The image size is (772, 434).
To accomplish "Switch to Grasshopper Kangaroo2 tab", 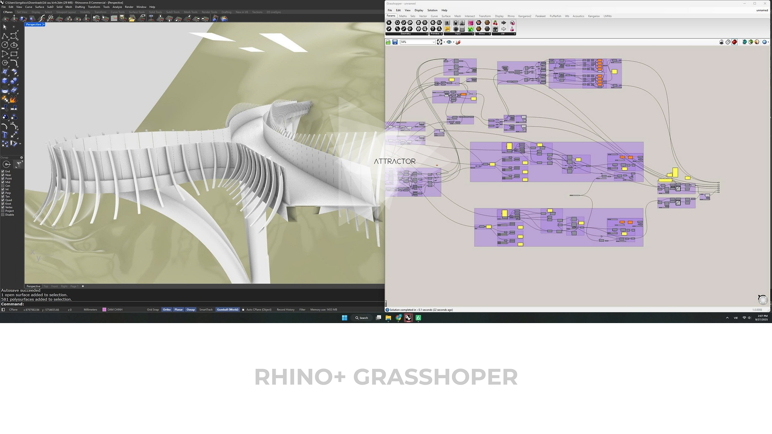I will pos(525,16).
